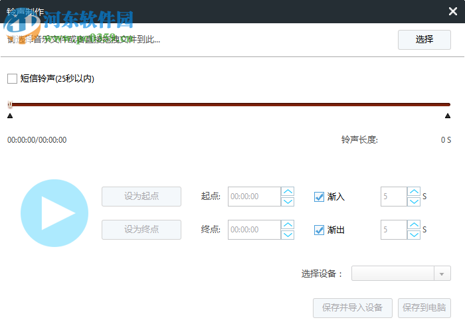Click the file path prompt text 请选择音乐文件
The width and height of the screenshot is (465, 332).
click(84, 39)
